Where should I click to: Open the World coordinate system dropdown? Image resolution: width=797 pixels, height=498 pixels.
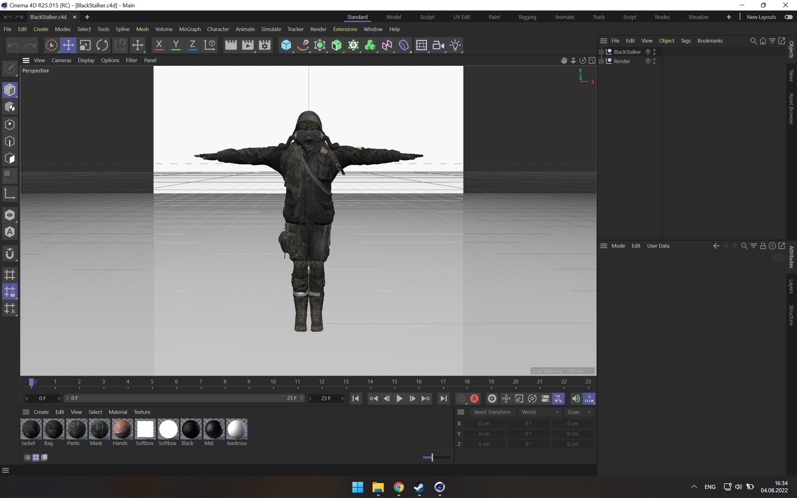pos(540,412)
